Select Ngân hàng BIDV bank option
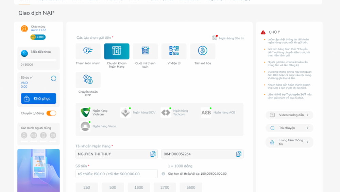This screenshot has height=192, width=340. tap(138, 112)
